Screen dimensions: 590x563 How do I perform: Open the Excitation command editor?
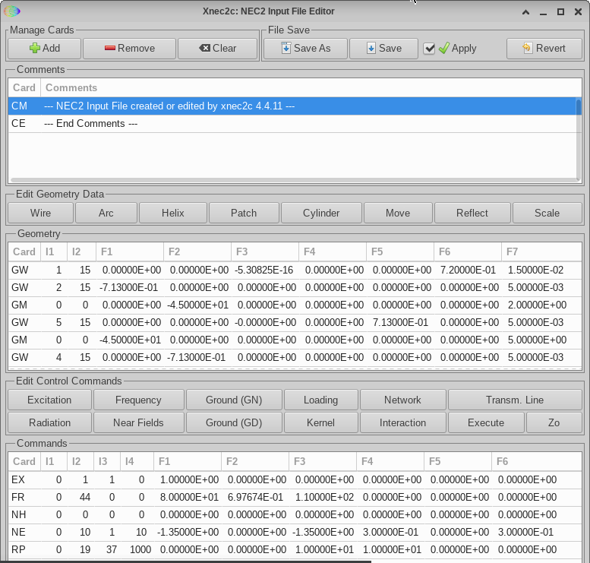tap(49, 400)
